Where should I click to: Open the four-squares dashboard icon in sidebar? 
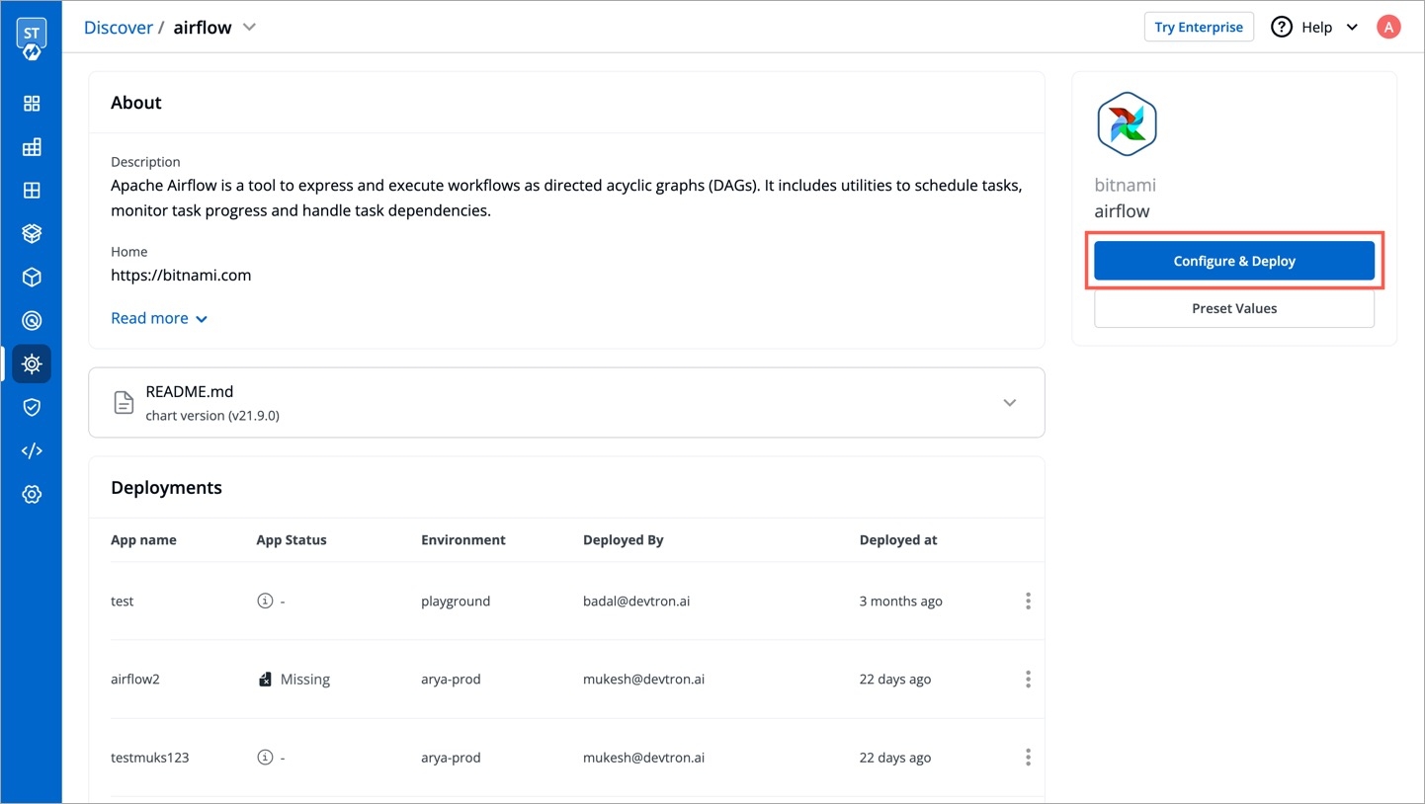(32, 104)
